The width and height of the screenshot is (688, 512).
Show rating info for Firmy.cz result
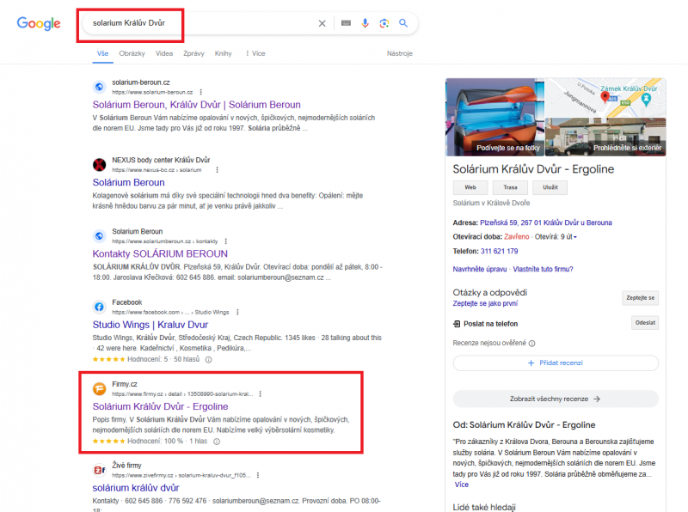217,442
